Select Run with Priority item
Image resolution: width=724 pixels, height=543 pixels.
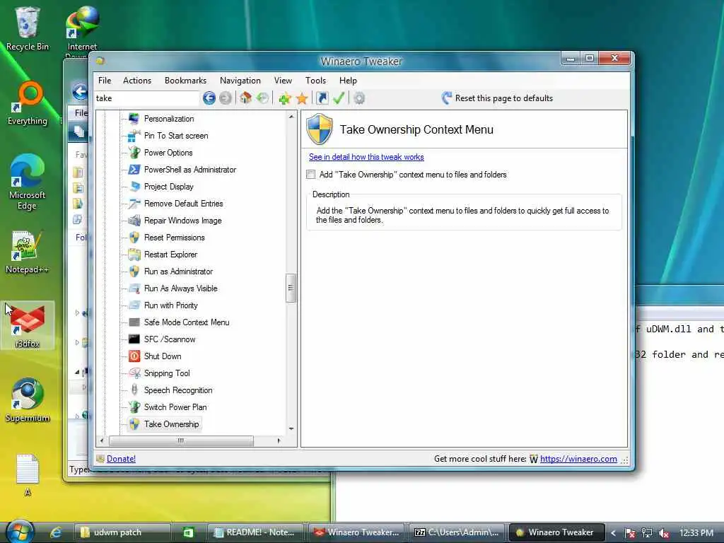click(x=170, y=305)
